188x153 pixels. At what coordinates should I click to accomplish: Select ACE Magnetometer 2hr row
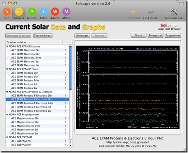[37, 118]
